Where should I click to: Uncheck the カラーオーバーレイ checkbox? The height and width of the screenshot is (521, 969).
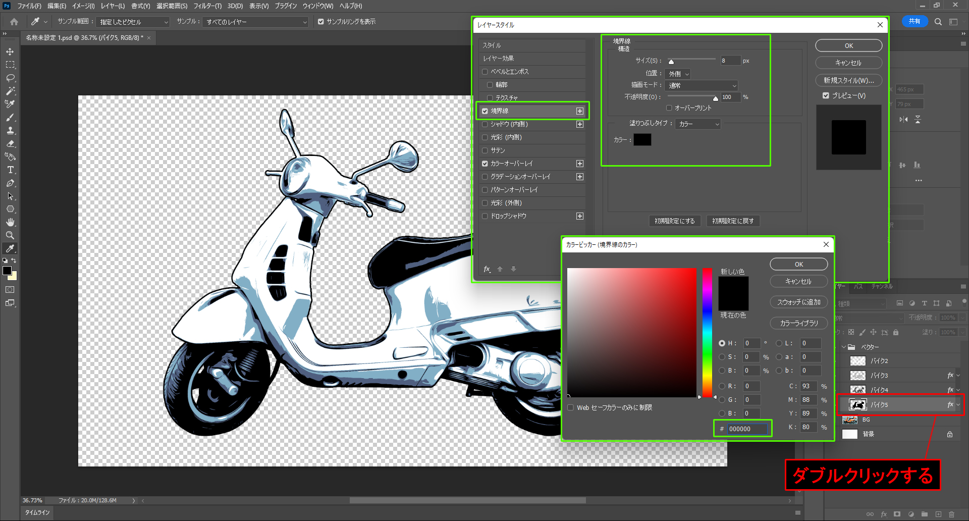click(485, 164)
